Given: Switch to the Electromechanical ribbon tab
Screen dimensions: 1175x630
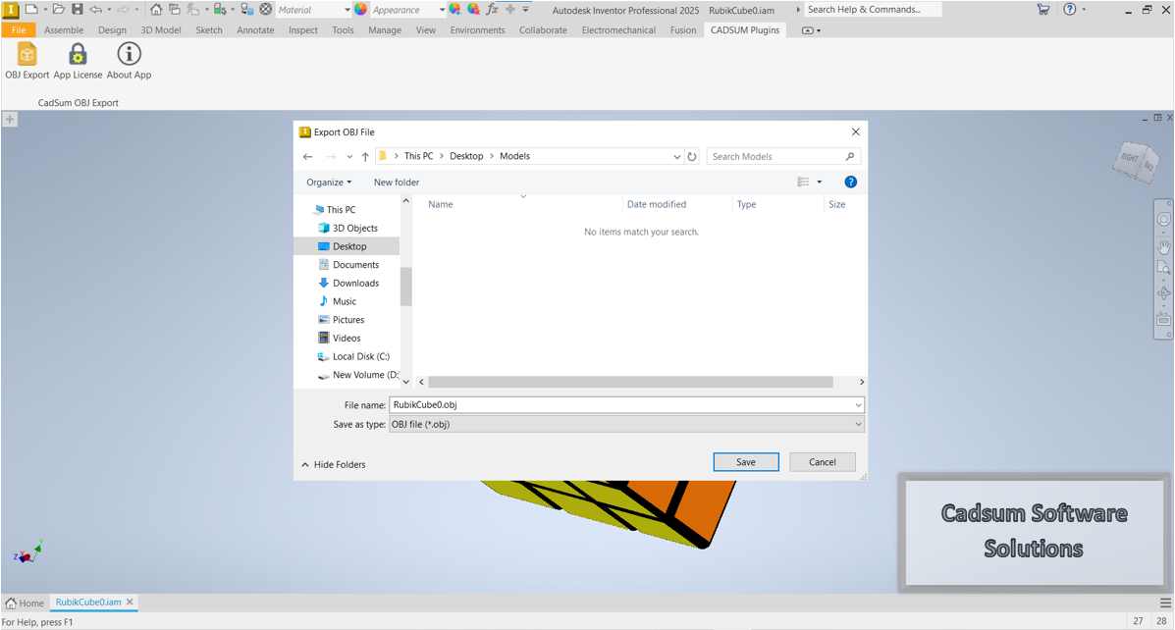Looking at the screenshot, I should coord(618,30).
